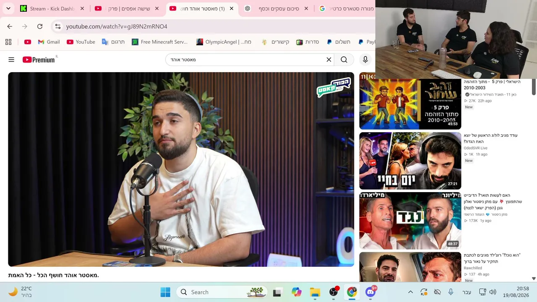Image resolution: width=537 pixels, height=302 pixels.
Task: Open OBS Studio from the taskbar
Action: pos(334,292)
